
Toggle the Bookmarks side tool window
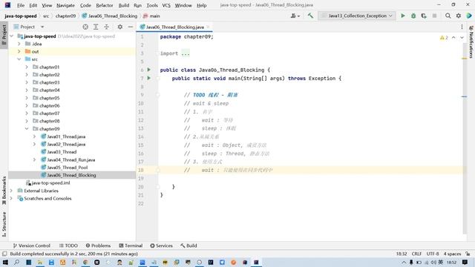point(4,190)
